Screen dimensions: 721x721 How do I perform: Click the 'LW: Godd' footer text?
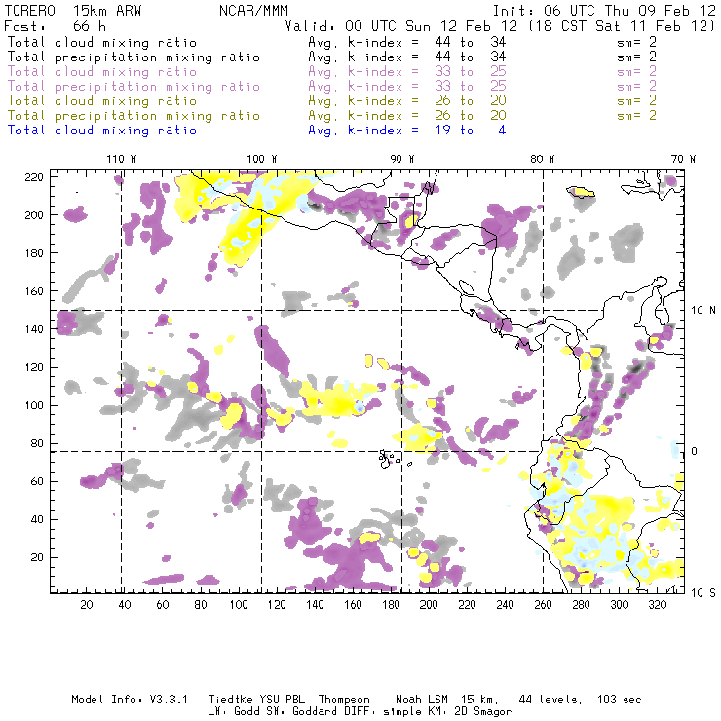[234, 712]
